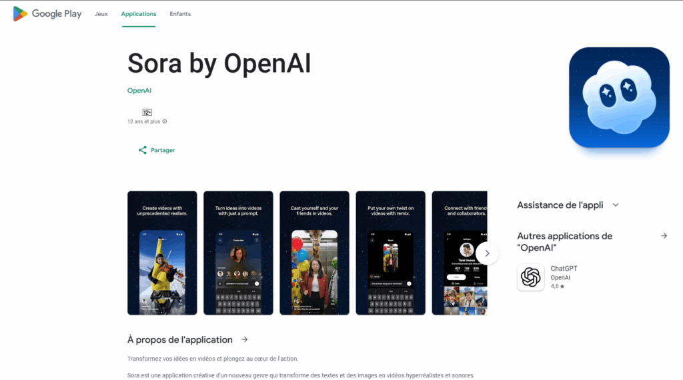Click the share icon next to Partager
This screenshot has width=683, height=380.
(x=142, y=151)
